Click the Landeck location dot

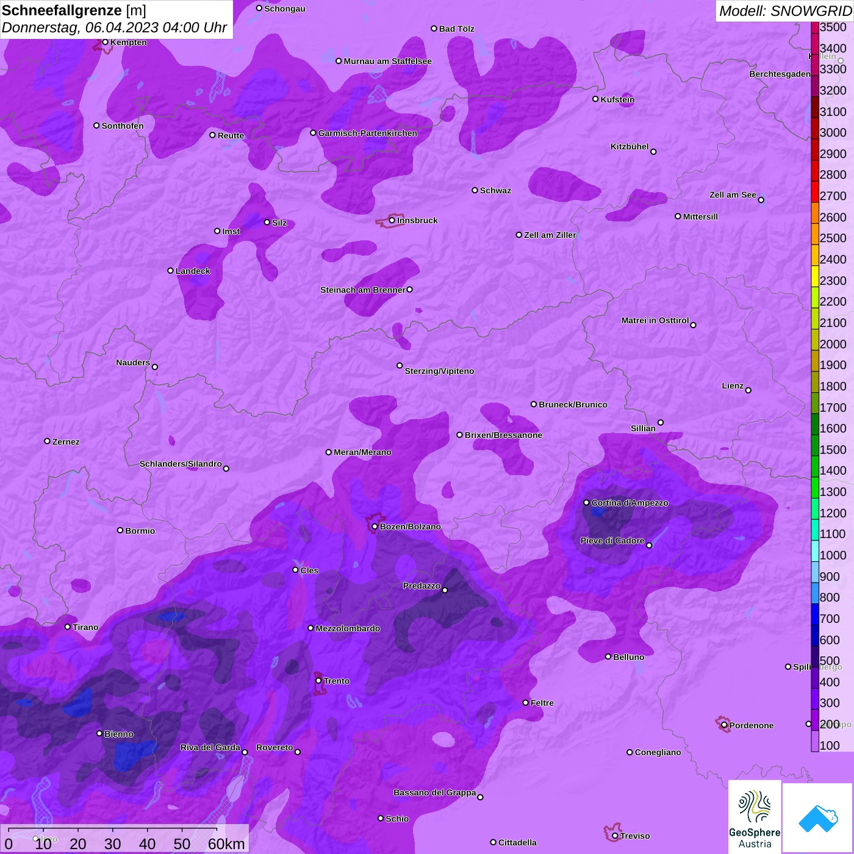pyautogui.click(x=170, y=270)
